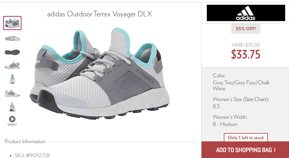The image size is (289, 158).
Task: Play the product video
Action: (12, 119)
